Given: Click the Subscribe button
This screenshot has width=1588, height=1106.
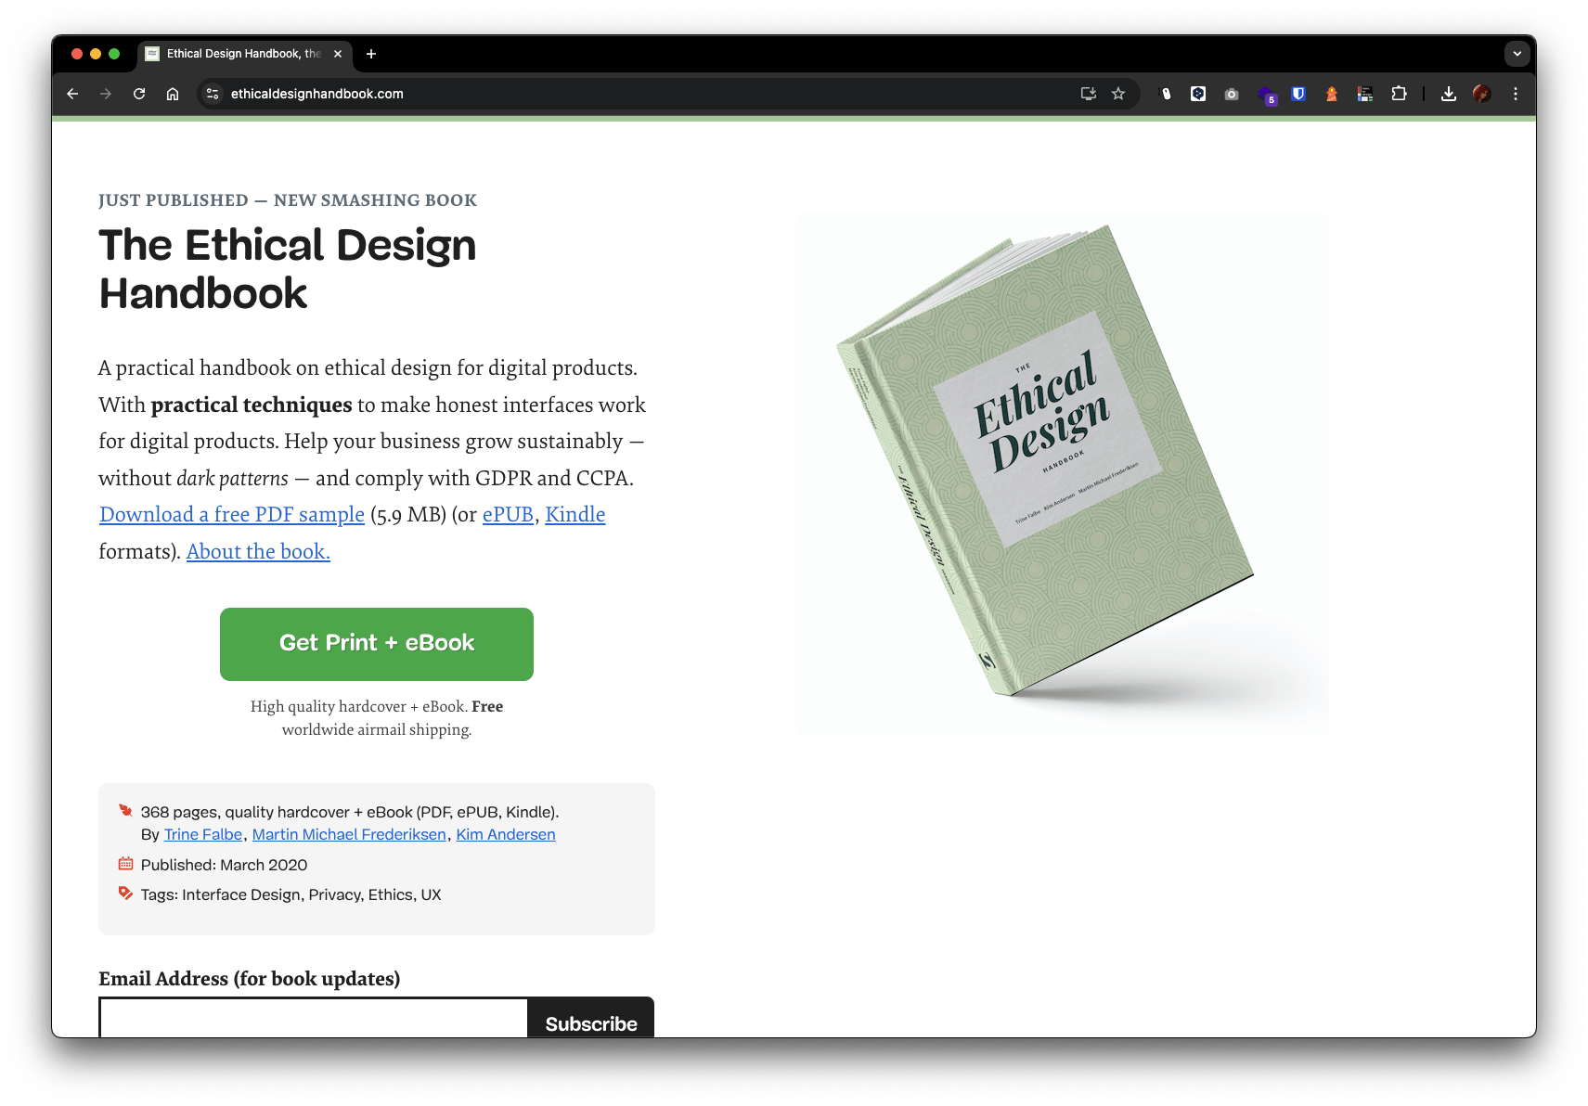Looking at the screenshot, I should point(591,1019).
